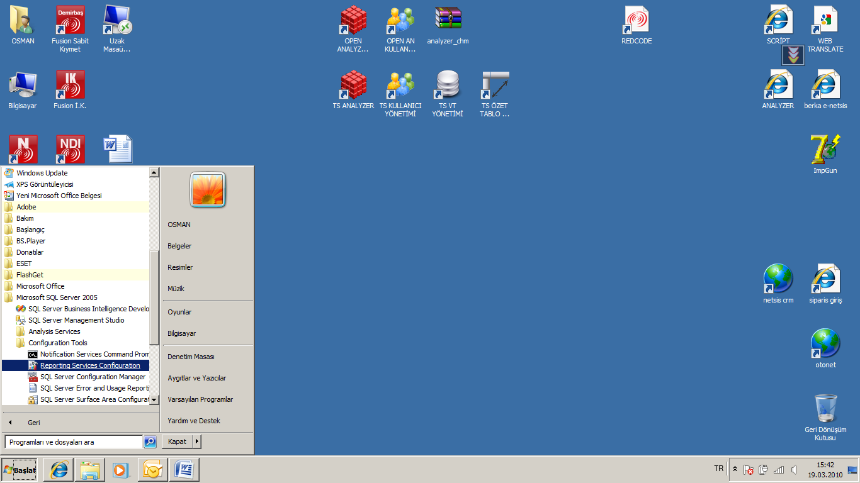Screen dimensions: 860x483
Task: Open Yardım ve Destek
Action: pyautogui.click(x=208, y=421)
